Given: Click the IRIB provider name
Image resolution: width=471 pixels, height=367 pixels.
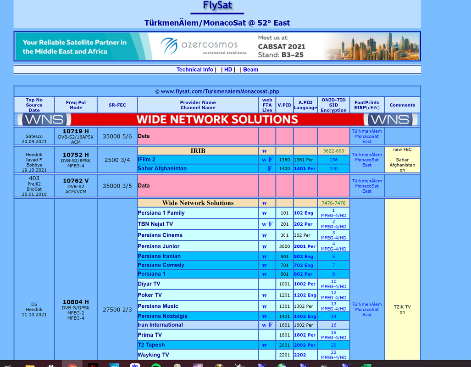Looking at the screenshot, I should [198, 151].
